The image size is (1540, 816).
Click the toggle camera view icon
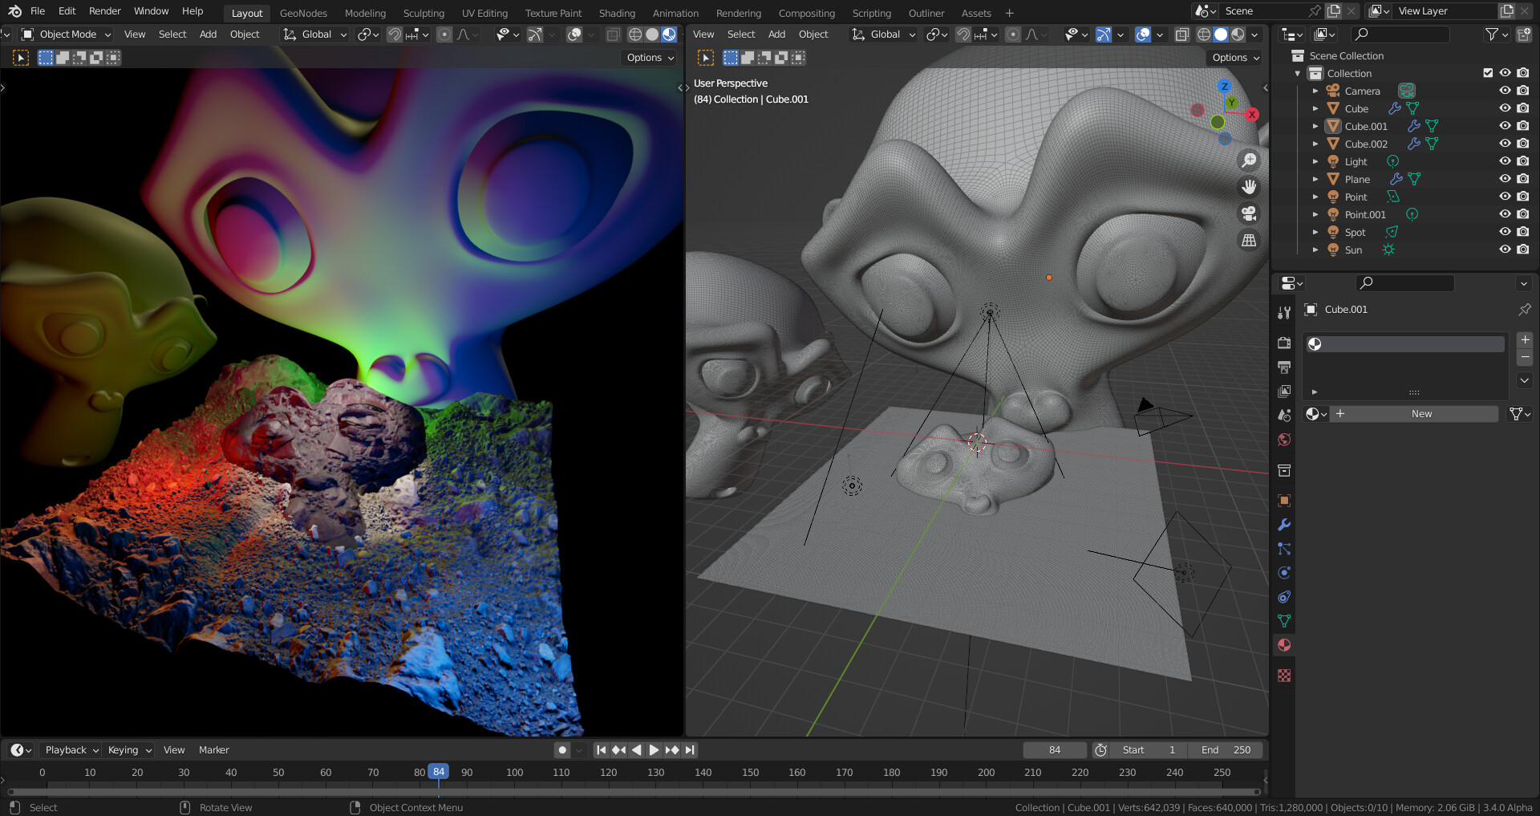point(1249,213)
